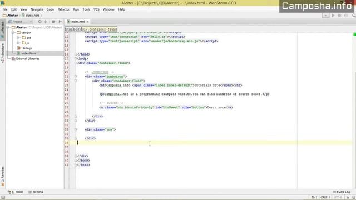
Task: Open the File menu
Action: (x=5, y=9)
